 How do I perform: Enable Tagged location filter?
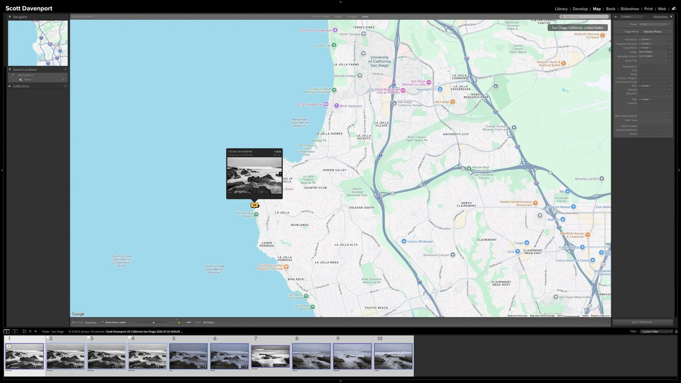(x=338, y=17)
